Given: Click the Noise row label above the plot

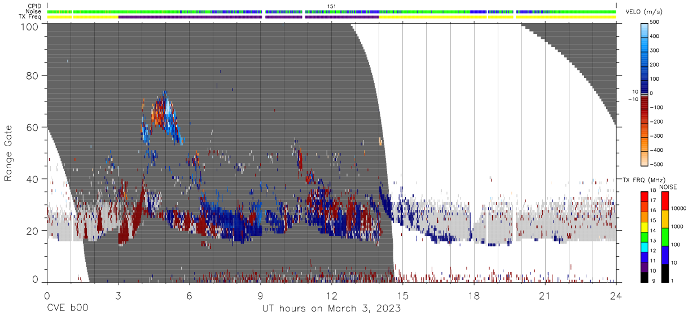Looking at the screenshot, I should click(33, 11).
